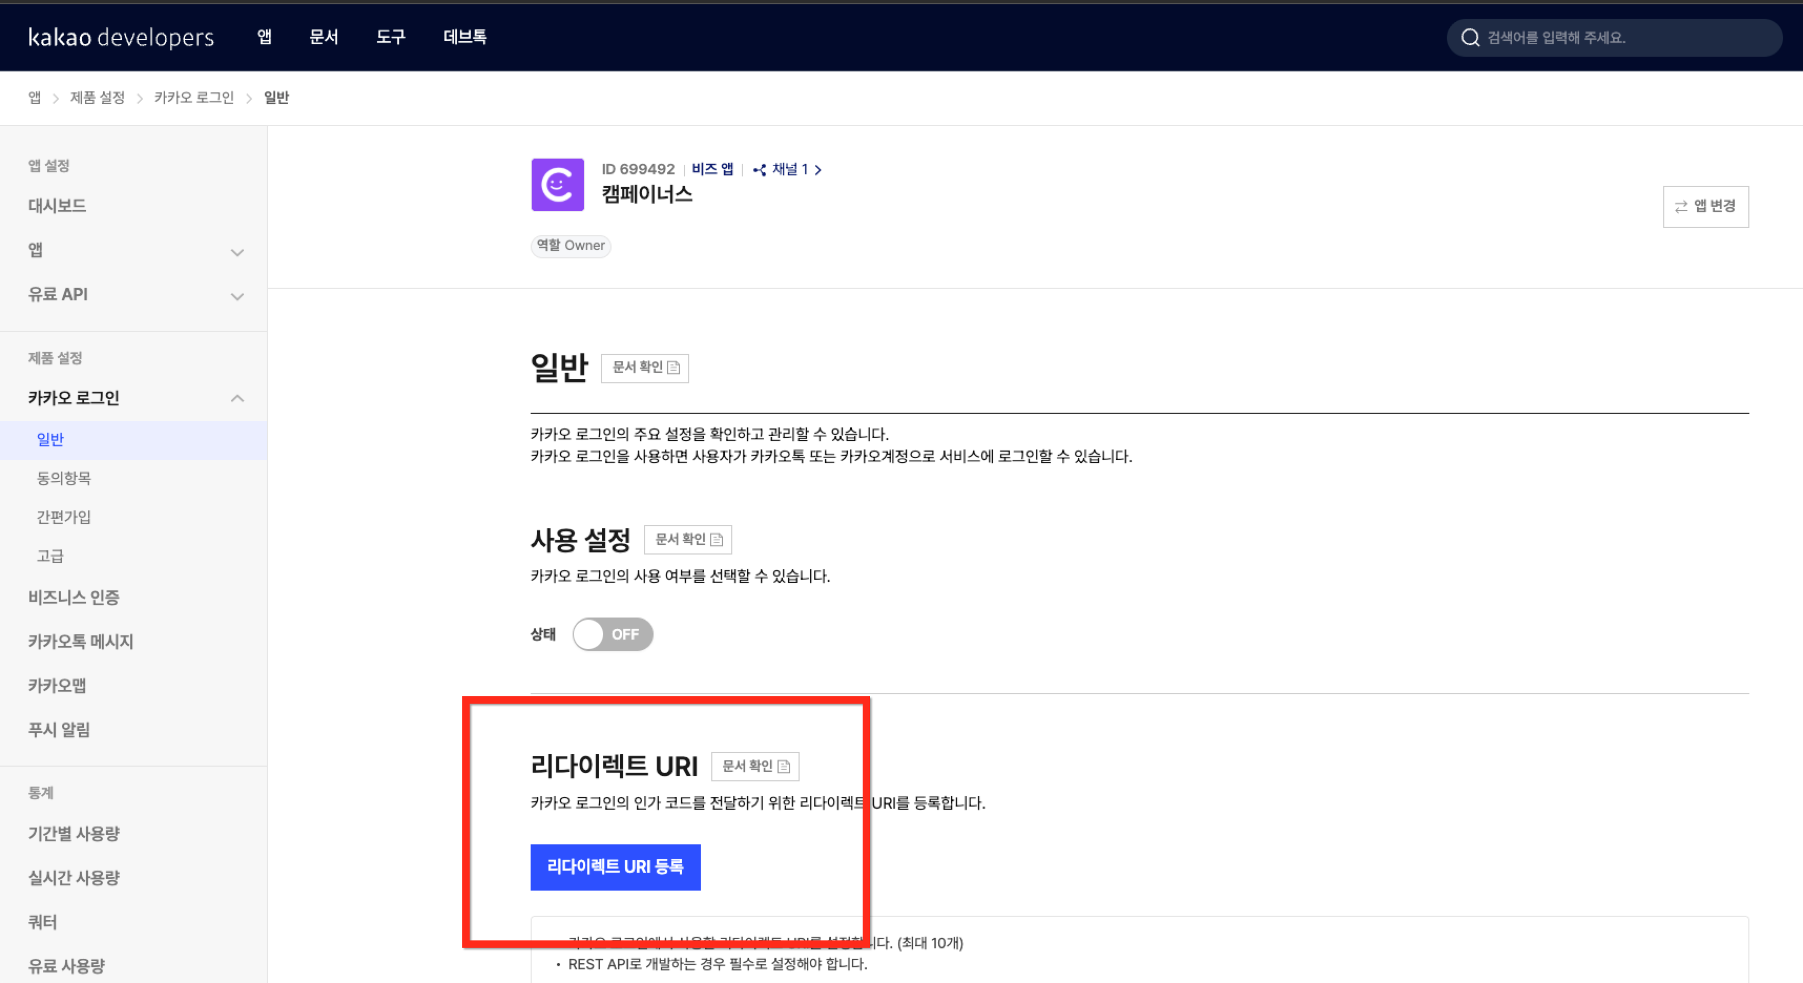Screen dimensions: 1803x983
Task: Expand the 유료 API sidebar section
Action: coord(237,296)
